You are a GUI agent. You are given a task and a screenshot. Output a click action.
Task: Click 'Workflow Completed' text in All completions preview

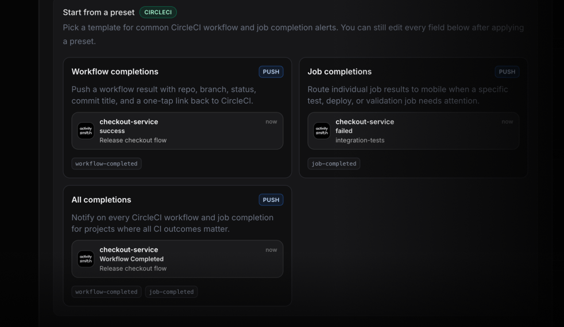click(x=132, y=259)
